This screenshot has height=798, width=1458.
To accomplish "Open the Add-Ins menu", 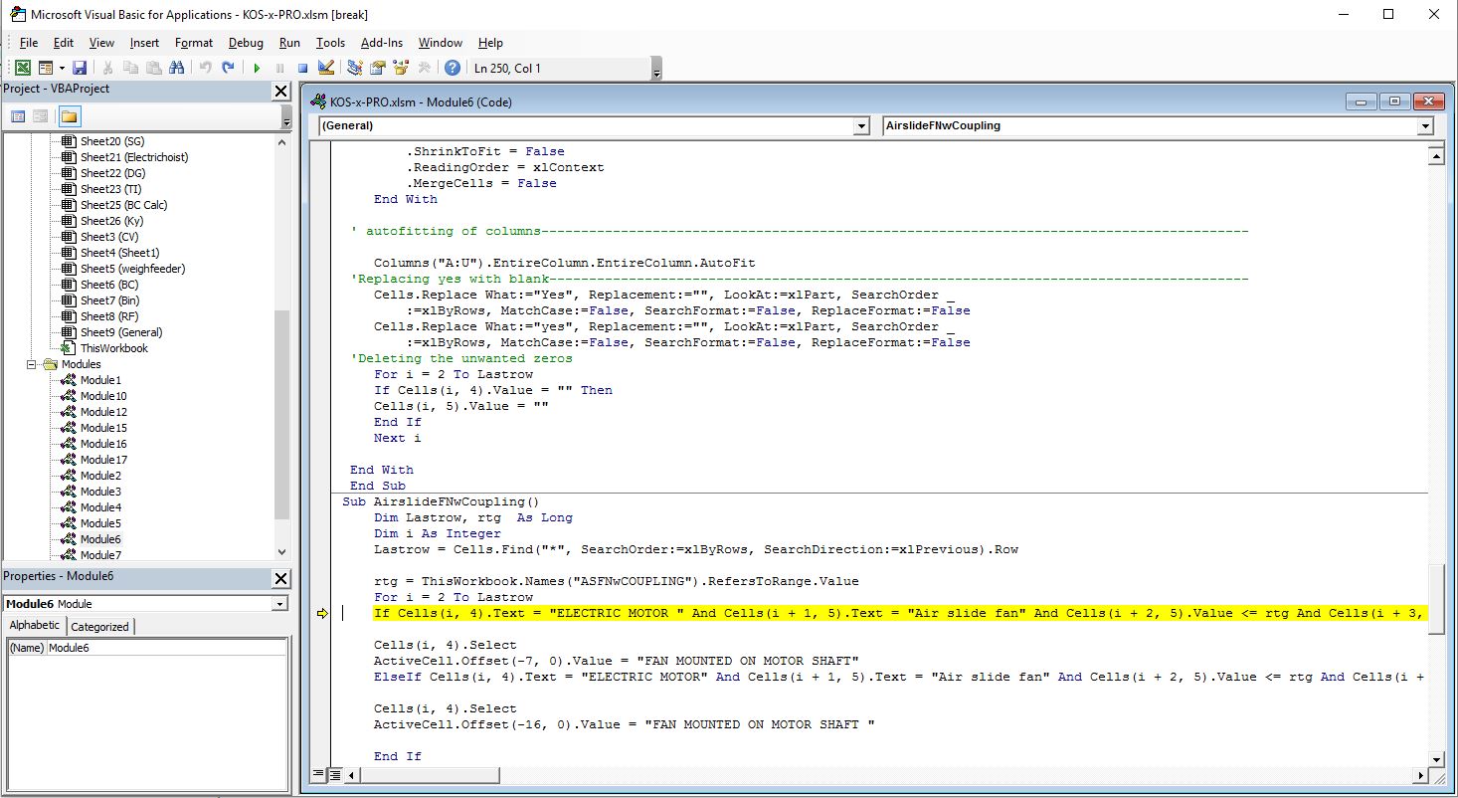I will click(382, 43).
